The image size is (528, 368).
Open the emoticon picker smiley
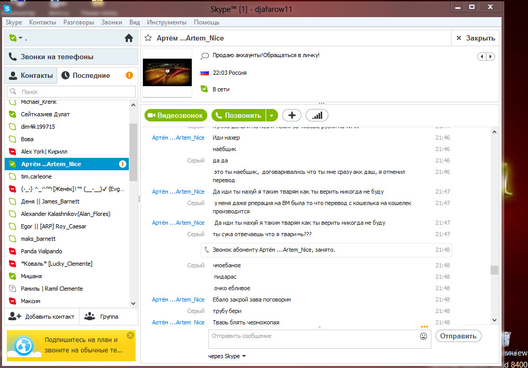[424, 336]
